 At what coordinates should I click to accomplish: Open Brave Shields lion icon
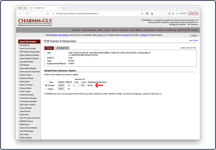[147, 14]
